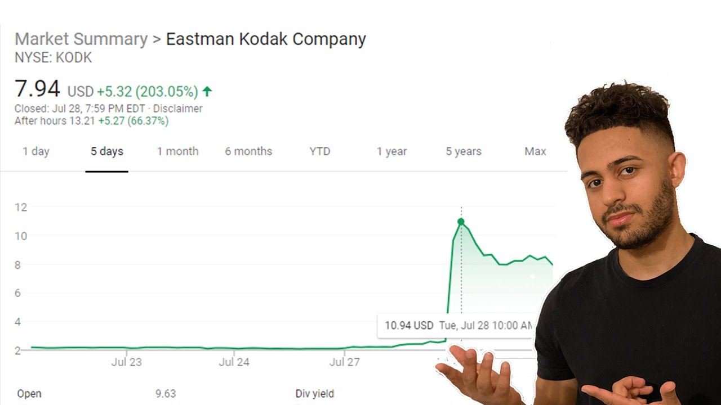The image size is (721, 405).
Task: Click the NYSE: KODK ticker label
Action: tap(53, 57)
